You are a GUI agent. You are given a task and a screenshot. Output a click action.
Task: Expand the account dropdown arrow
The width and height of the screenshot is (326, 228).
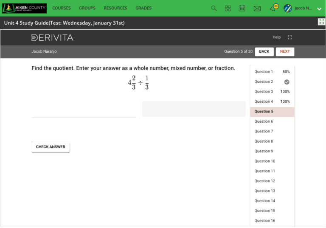(x=319, y=9)
